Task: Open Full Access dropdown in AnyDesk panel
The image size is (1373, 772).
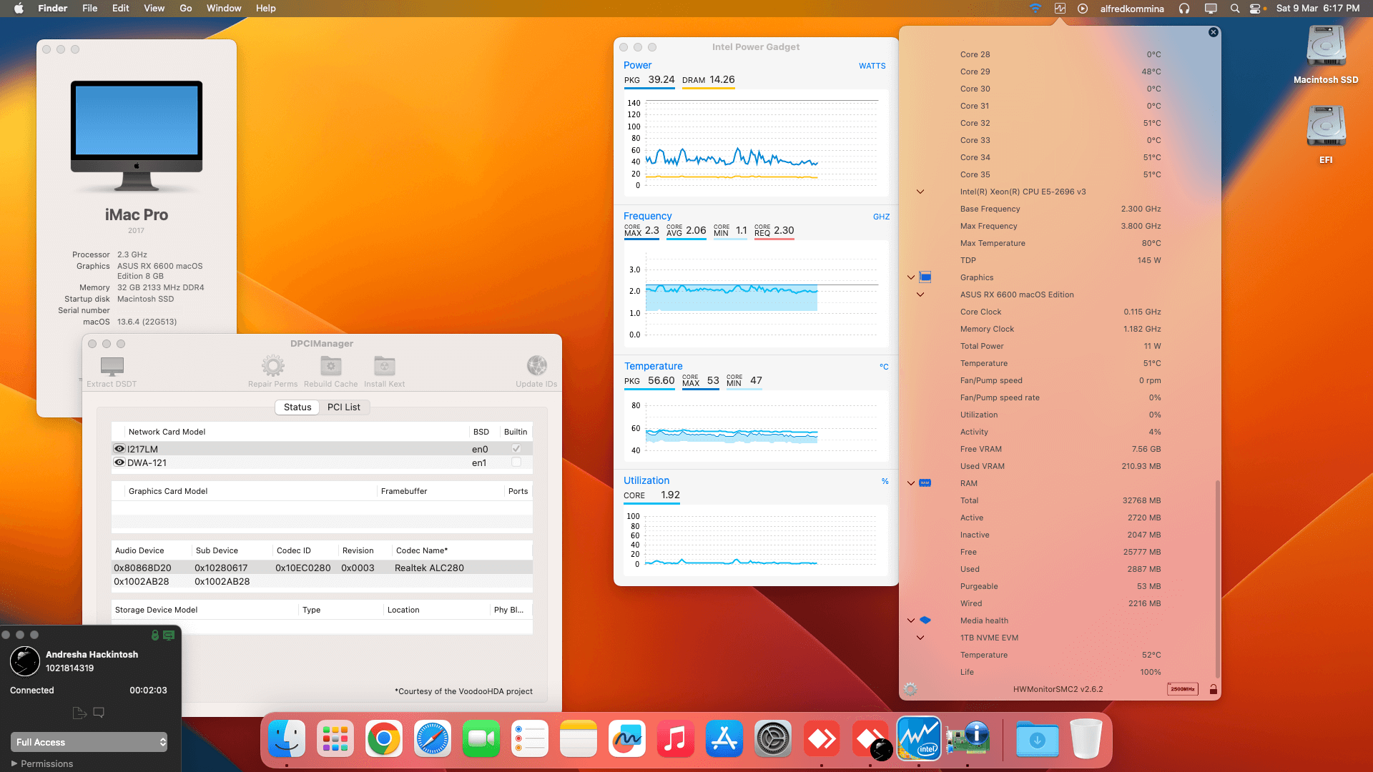Action: point(89,742)
